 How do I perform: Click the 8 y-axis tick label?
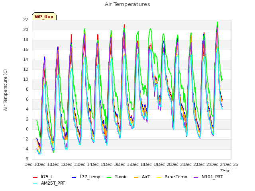click(27, 89)
